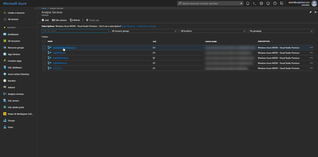
Task: Click Assign tags in toolbar
Action: 93,20
